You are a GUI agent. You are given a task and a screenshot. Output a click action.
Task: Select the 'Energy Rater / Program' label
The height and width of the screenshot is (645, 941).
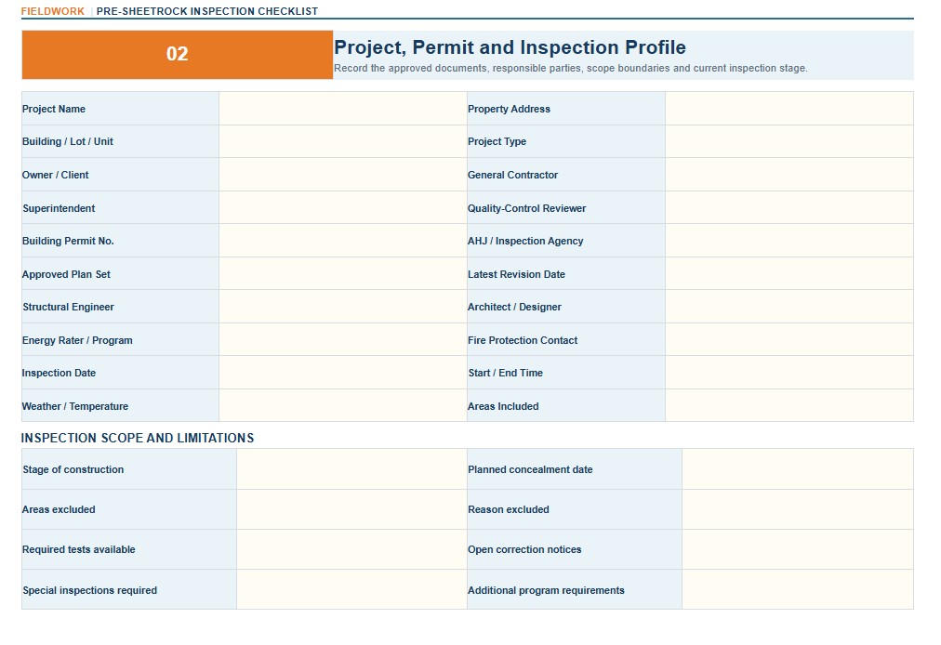[77, 340]
